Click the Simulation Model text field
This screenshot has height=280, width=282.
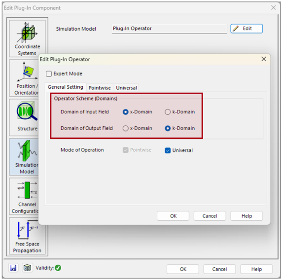point(169,29)
